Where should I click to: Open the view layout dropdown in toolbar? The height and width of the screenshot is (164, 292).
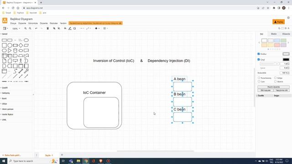5,28
